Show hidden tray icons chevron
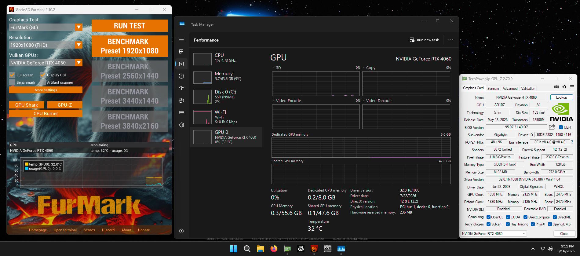This screenshot has width=580, height=256. [533, 249]
